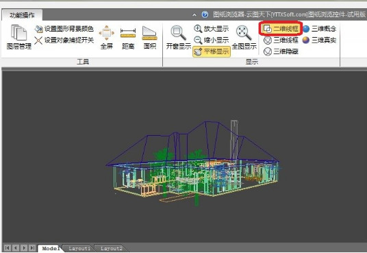Switch to the Model tab
This screenshot has width=367, height=253.
(x=50, y=248)
